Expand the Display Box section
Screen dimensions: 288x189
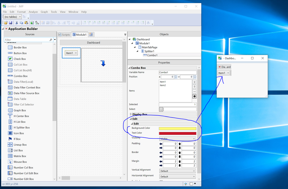[131, 114]
